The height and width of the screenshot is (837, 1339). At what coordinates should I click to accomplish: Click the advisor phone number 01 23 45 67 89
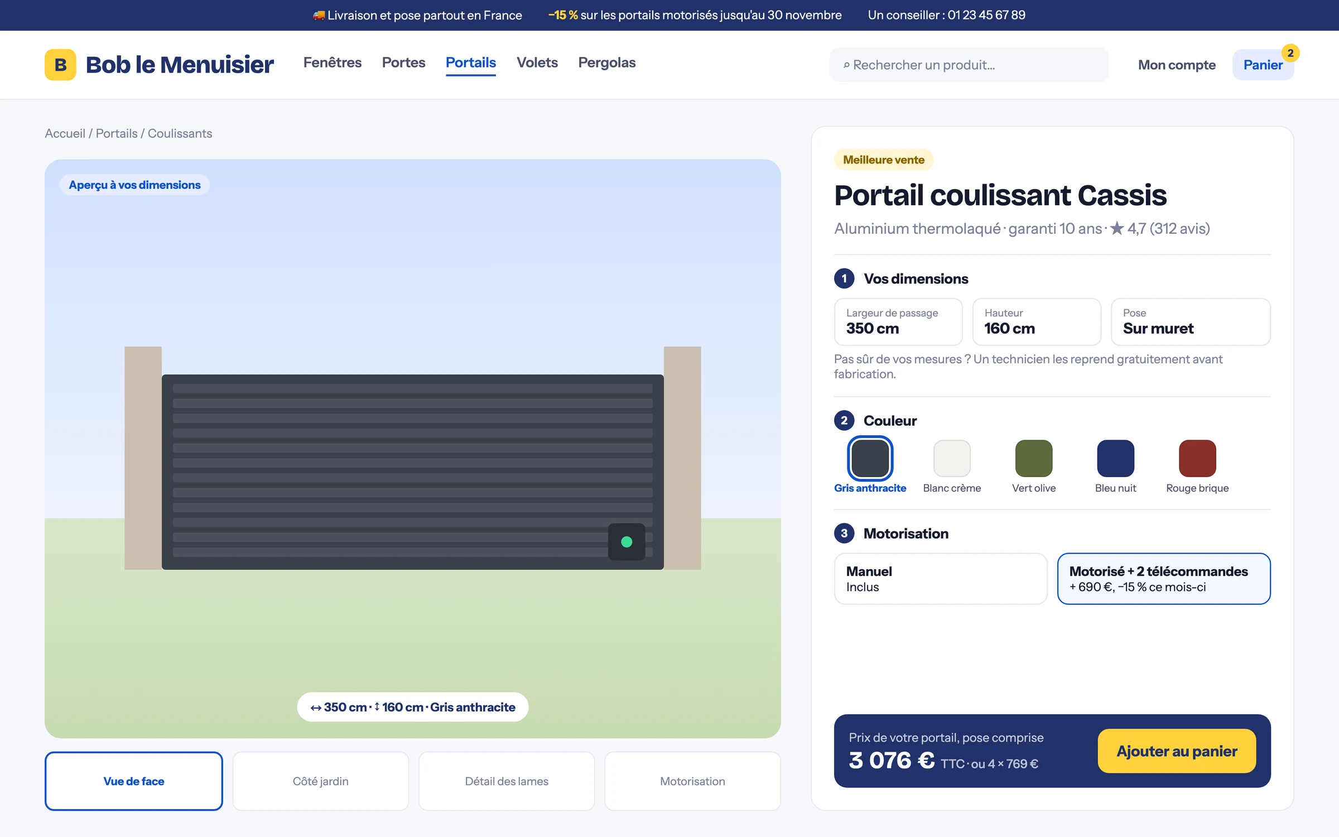[x=986, y=15]
